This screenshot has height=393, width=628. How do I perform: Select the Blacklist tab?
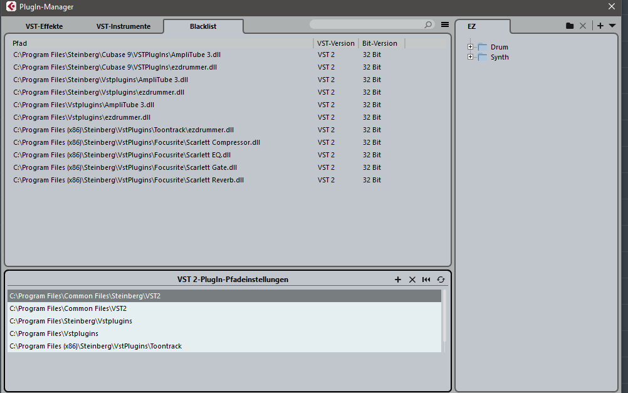[203, 26]
